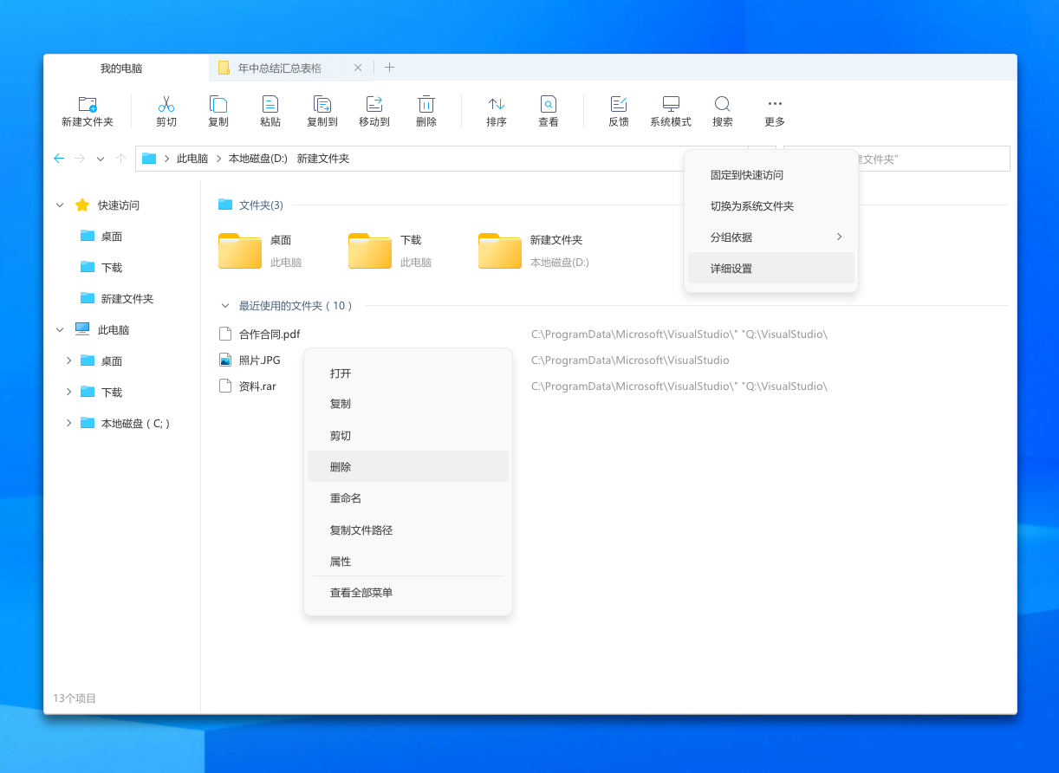The width and height of the screenshot is (1059, 773).
Task: Click the New Folder (新建文件夹) toolbar icon
Action: coord(88,104)
